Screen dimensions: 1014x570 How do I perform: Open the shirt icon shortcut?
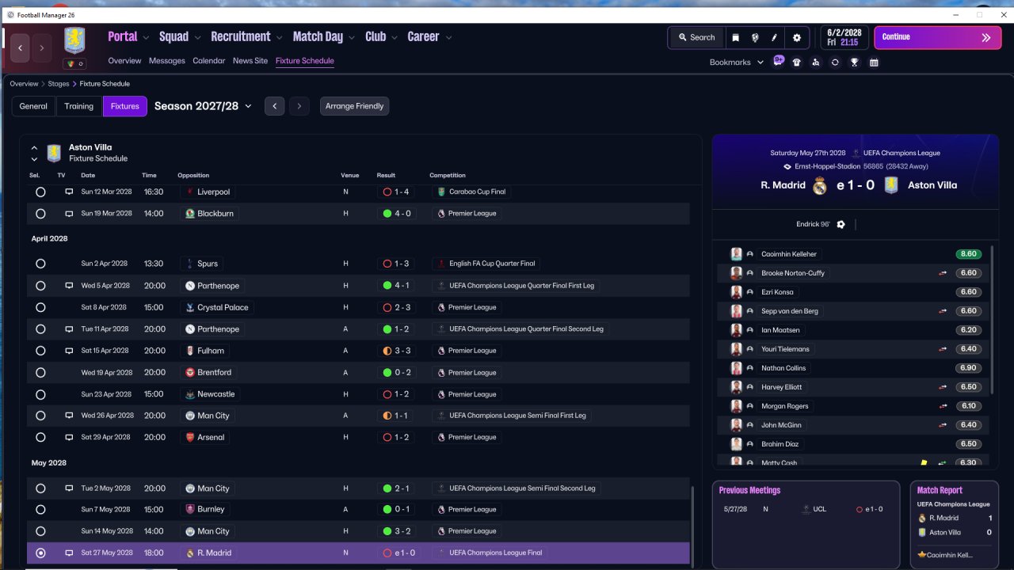pyautogui.click(x=796, y=62)
